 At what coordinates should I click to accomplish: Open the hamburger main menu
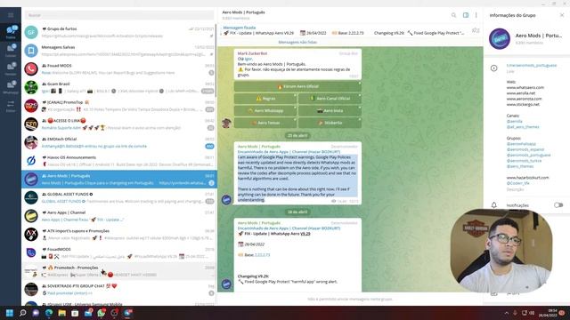point(11,15)
